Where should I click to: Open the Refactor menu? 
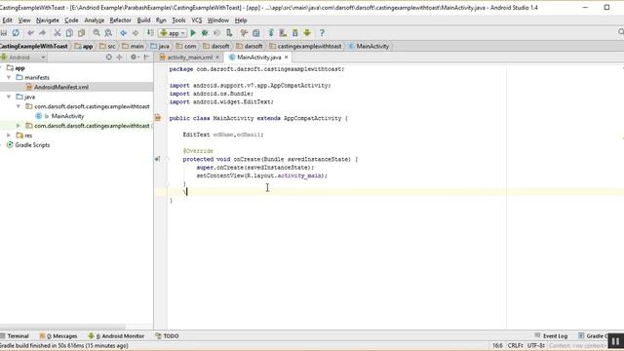click(120, 19)
